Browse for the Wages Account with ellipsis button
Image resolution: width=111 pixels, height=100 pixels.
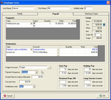49,68
